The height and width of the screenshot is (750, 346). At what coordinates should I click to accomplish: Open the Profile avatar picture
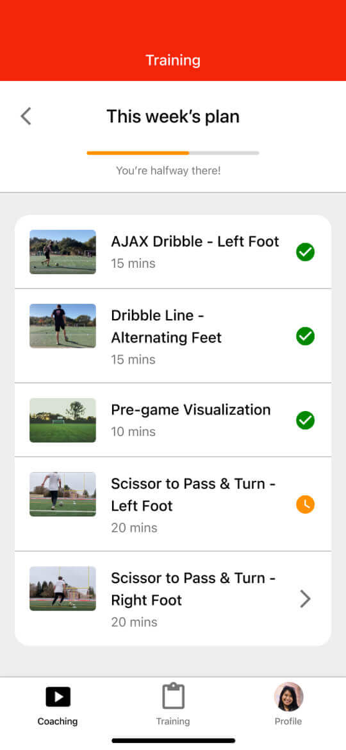coord(288,697)
